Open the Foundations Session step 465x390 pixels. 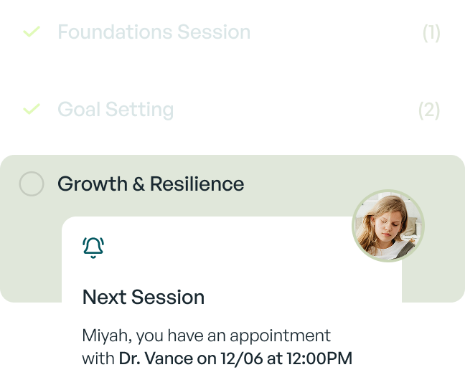click(154, 32)
